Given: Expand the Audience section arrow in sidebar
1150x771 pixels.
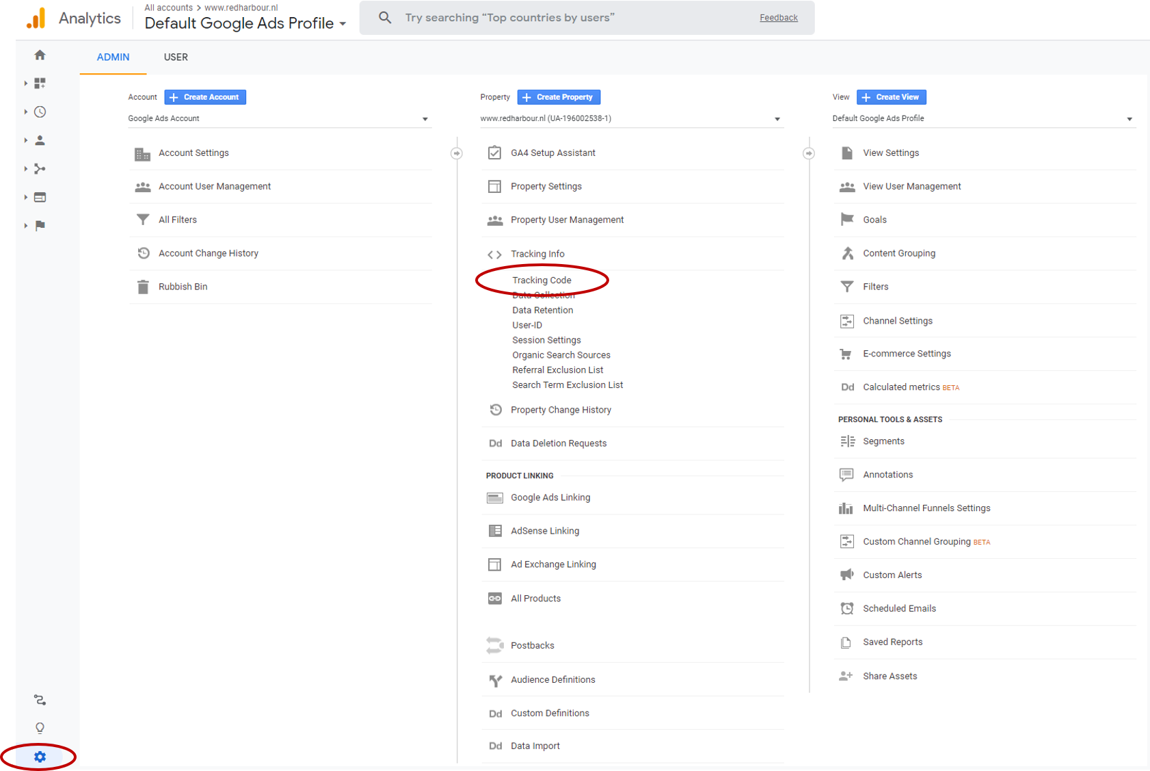Looking at the screenshot, I should 26,140.
